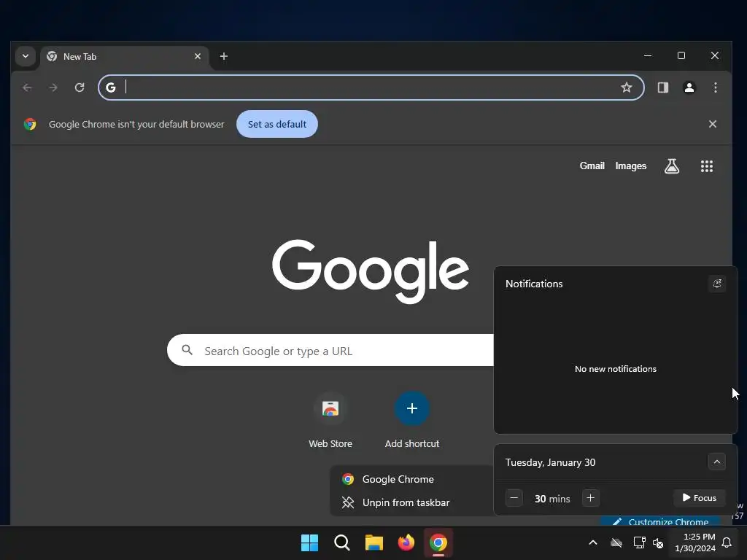
Task: Open the Gmail link
Action: pos(592,166)
